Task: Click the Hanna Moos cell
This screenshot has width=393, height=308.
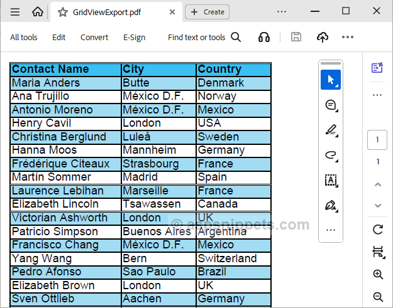Action: coord(65,151)
